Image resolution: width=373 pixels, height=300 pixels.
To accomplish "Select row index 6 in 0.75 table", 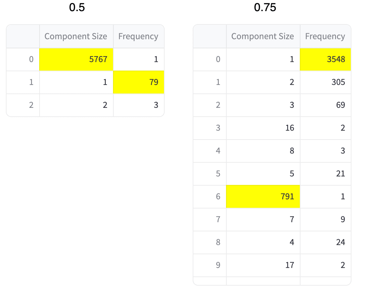I will click(x=210, y=196).
